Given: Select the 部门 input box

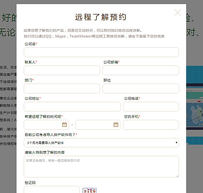Looking at the screenshot, I should click(62, 88).
